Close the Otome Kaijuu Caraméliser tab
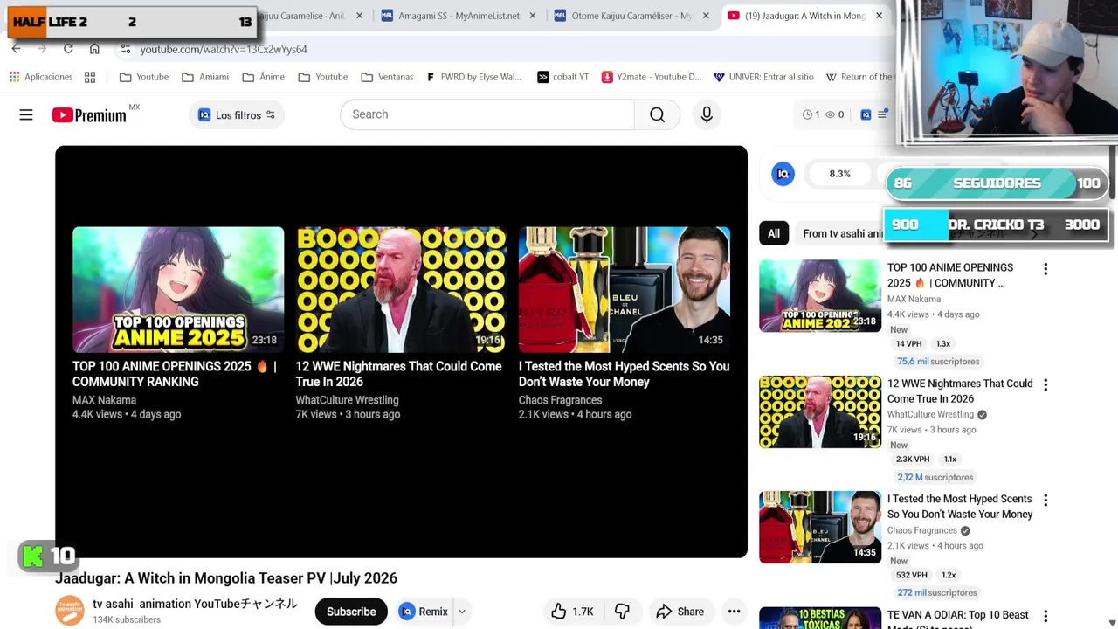This screenshot has height=629, width=1118. (706, 16)
